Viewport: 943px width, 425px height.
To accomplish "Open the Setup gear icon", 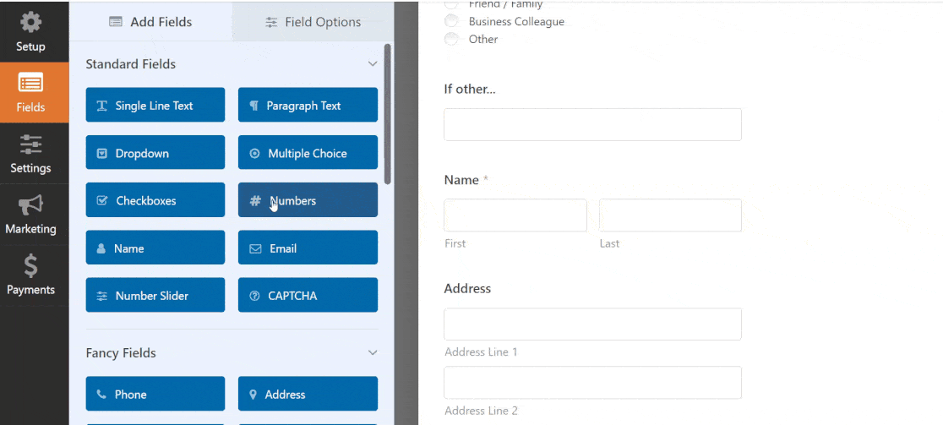I will click(x=30, y=22).
